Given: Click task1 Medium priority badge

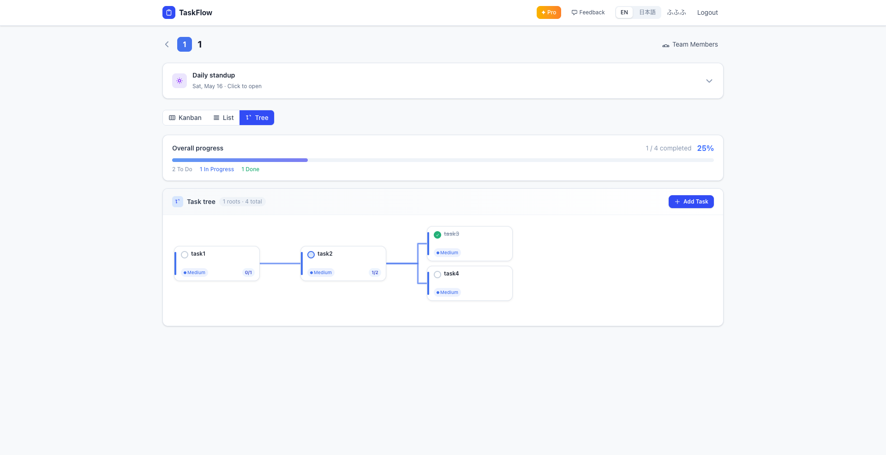Looking at the screenshot, I should point(194,273).
